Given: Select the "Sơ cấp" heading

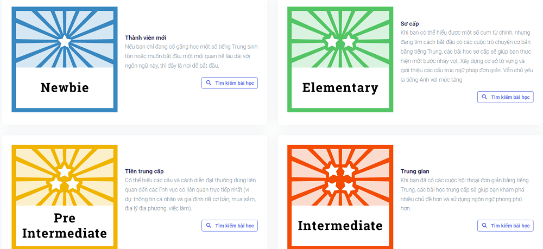Looking at the screenshot, I should point(409,23).
